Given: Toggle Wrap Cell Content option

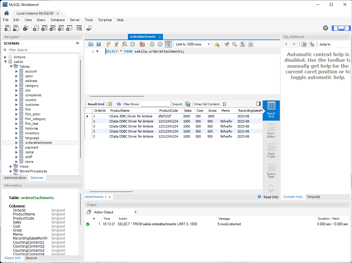Looking at the screenshot, I should [x=225, y=104].
